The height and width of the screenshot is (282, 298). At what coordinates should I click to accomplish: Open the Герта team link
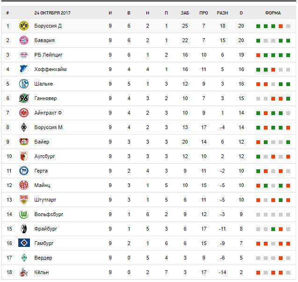[41, 171]
